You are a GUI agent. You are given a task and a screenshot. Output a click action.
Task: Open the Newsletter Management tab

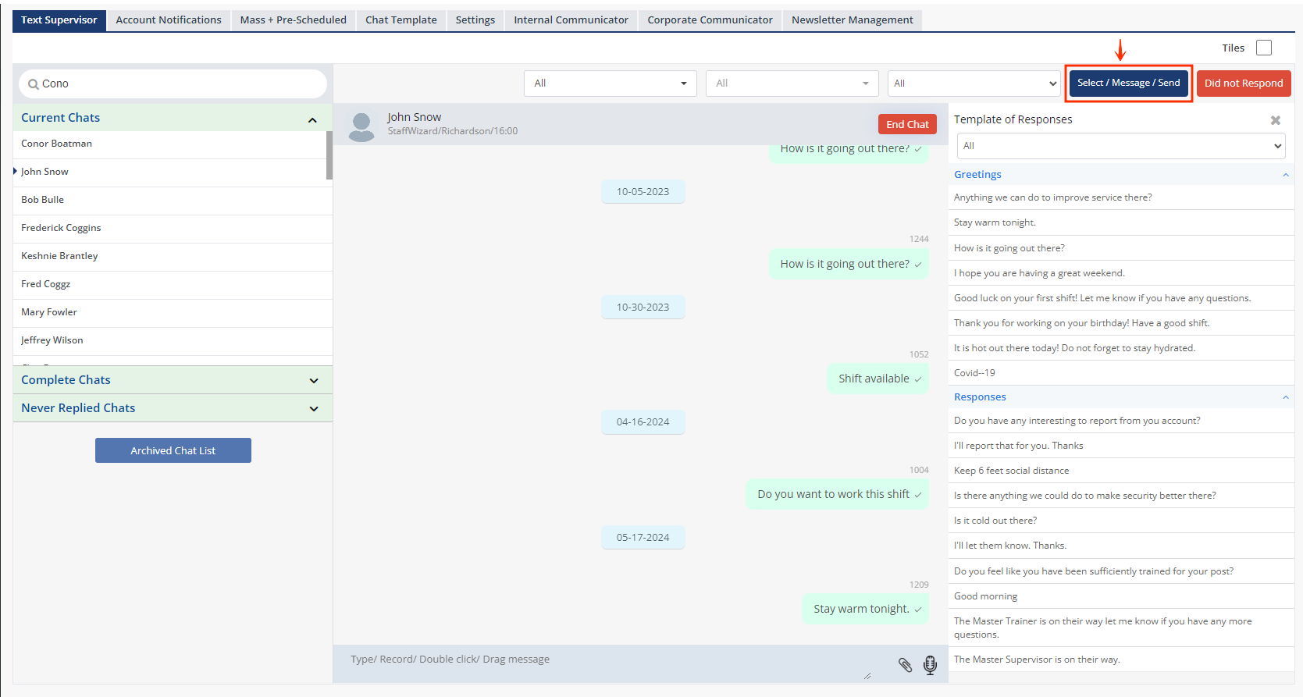(x=852, y=20)
